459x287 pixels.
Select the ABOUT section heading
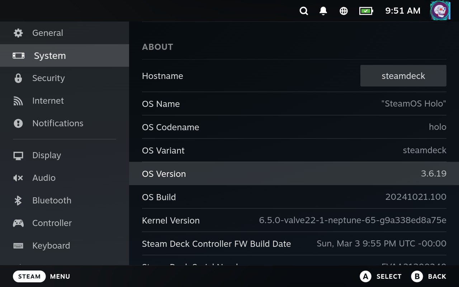coord(157,47)
